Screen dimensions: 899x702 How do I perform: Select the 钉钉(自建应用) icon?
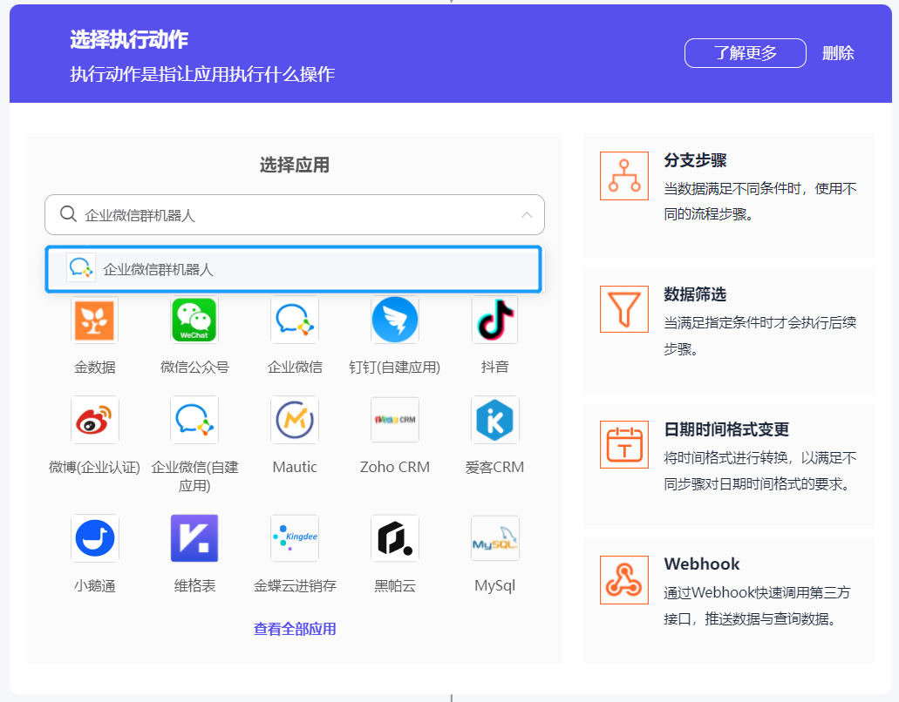pyautogui.click(x=394, y=320)
